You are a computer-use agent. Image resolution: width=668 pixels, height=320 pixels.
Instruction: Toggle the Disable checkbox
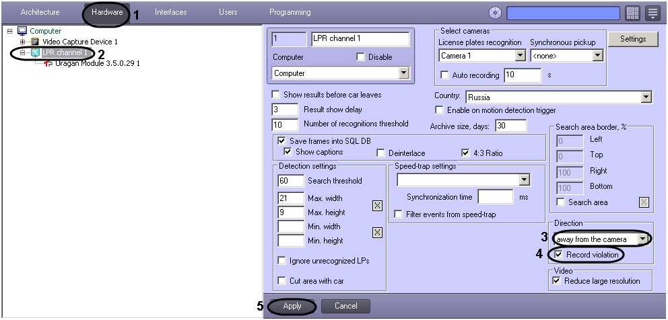[360, 57]
